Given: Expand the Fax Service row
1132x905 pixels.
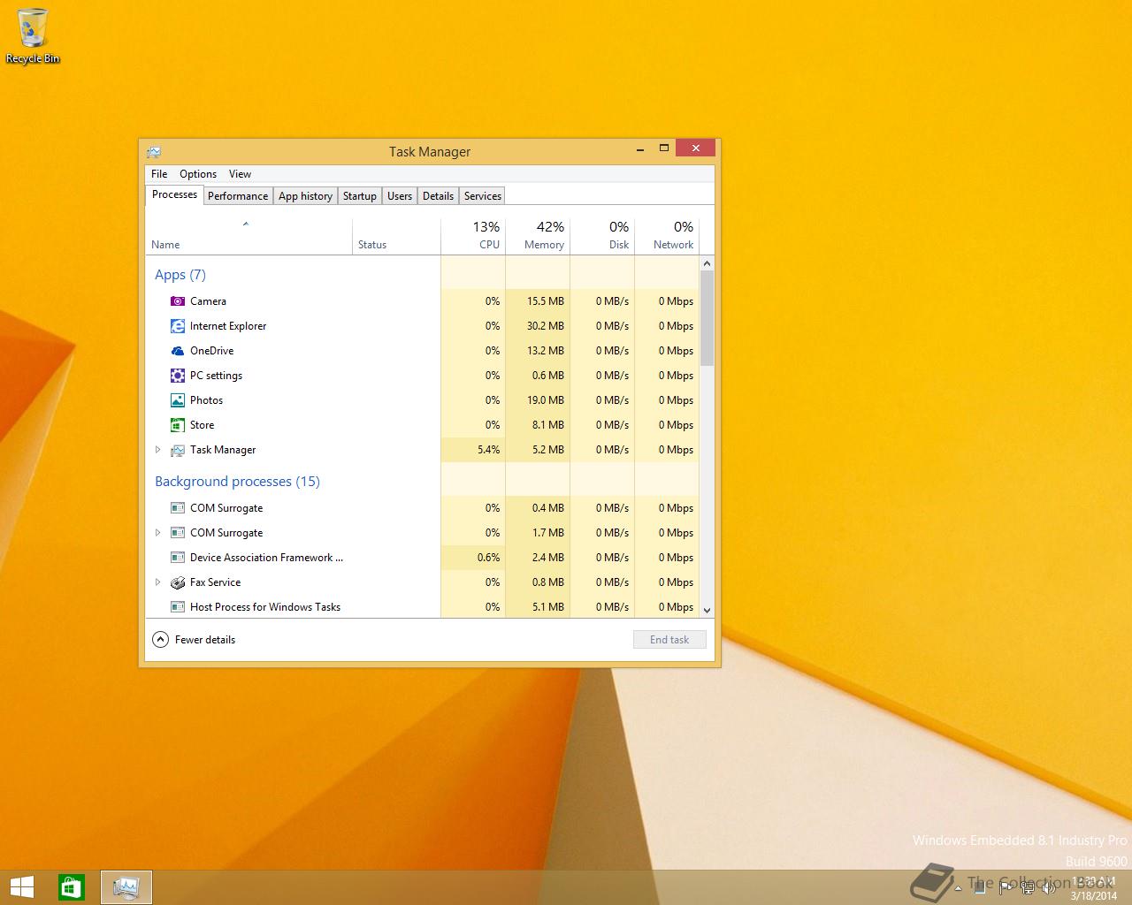Looking at the screenshot, I should pyautogui.click(x=158, y=582).
